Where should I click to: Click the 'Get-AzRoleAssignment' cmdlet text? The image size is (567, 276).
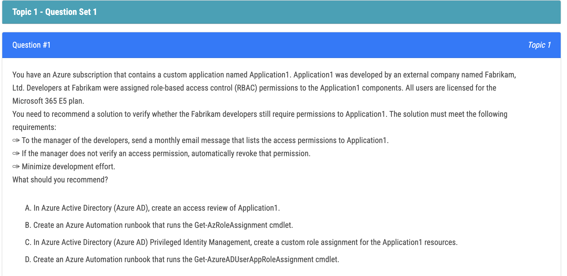tap(231, 225)
